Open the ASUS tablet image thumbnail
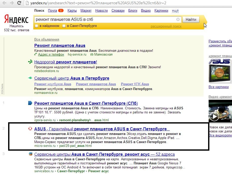This screenshot has width=232, height=174. (220, 71)
